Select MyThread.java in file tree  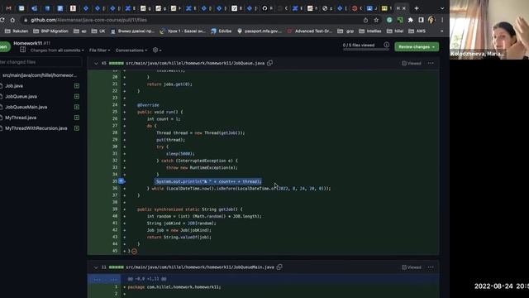click(21, 118)
